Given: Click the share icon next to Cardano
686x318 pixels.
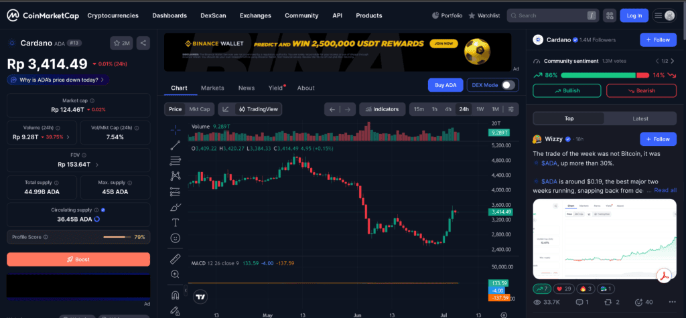Looking at the screenshot, I should (143, 43).
